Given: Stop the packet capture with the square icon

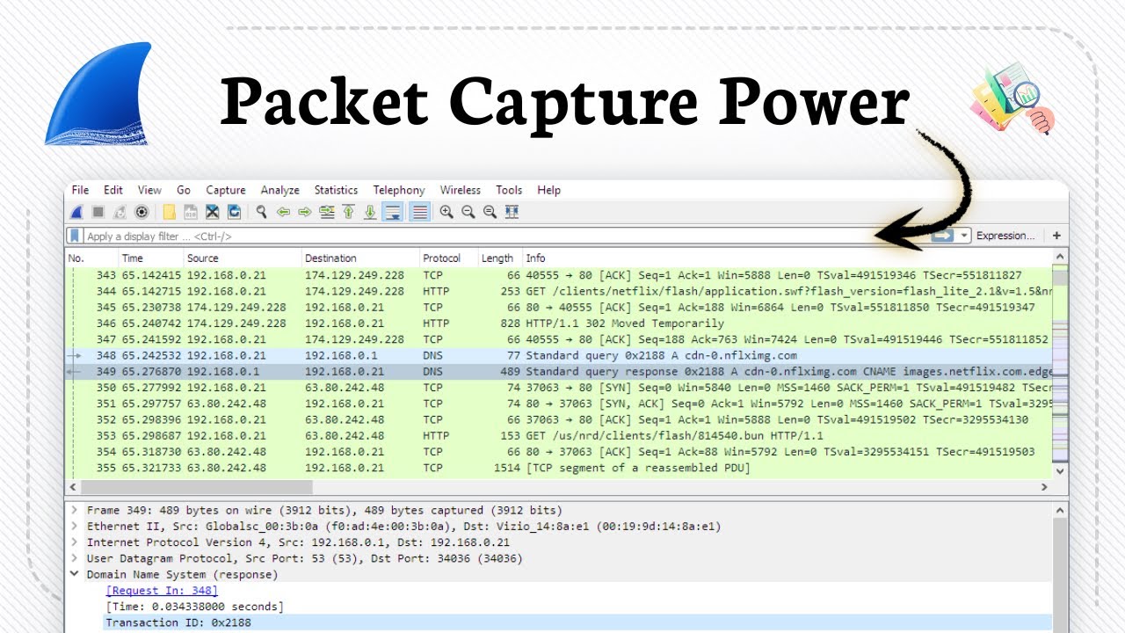Looking at the screenshot, I should (98, 212).
